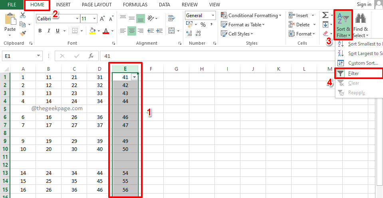Click the Name Box showing E1
383x198 pixels.
19,56
